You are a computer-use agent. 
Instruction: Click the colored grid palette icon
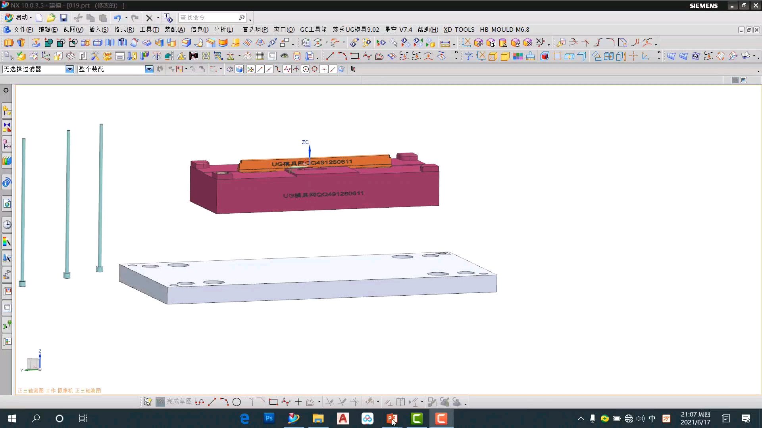518,56
